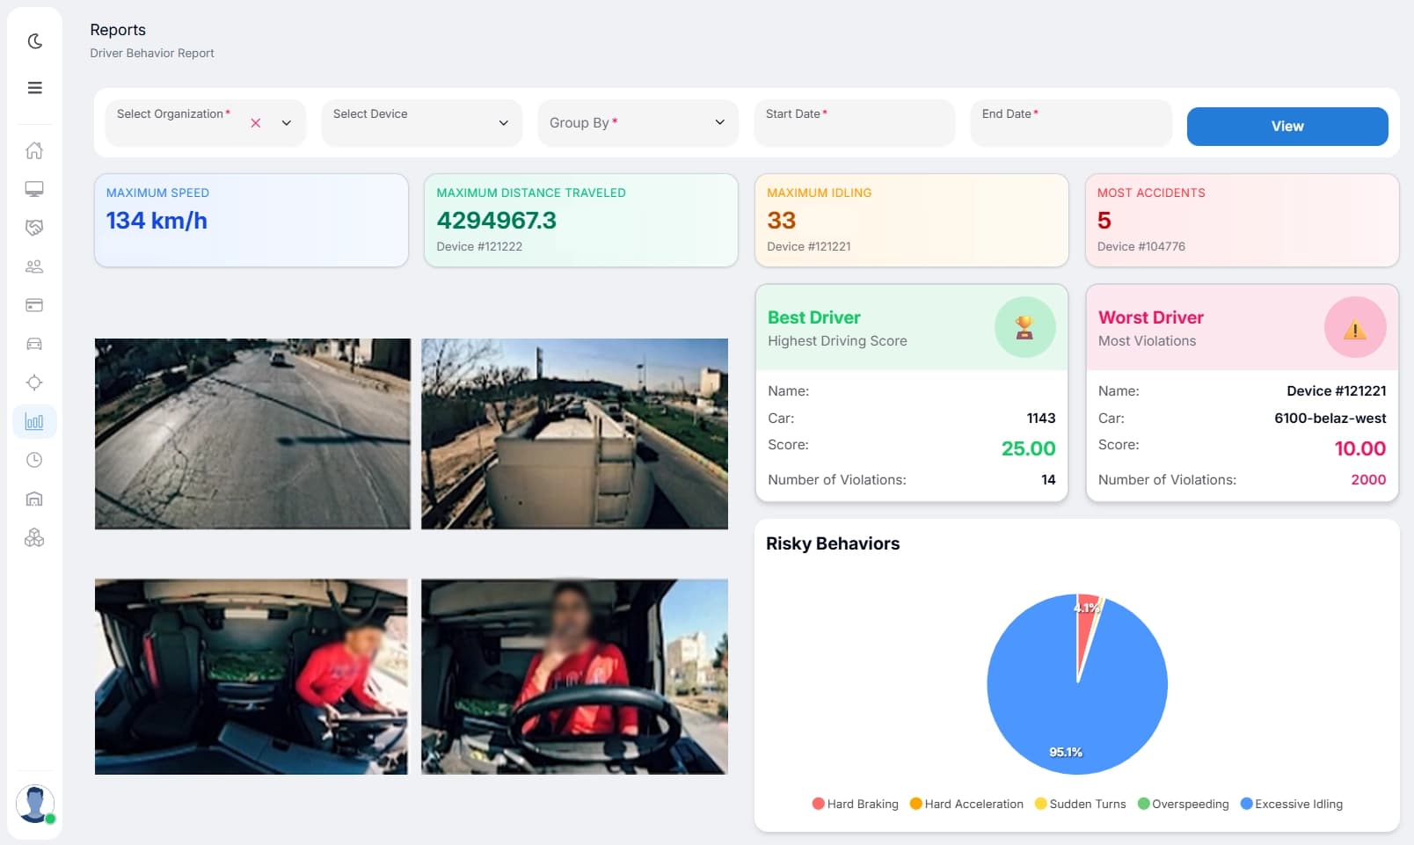Click the Maximum Idling value 33
This screenshot has height=845, width=1414.
781,221
